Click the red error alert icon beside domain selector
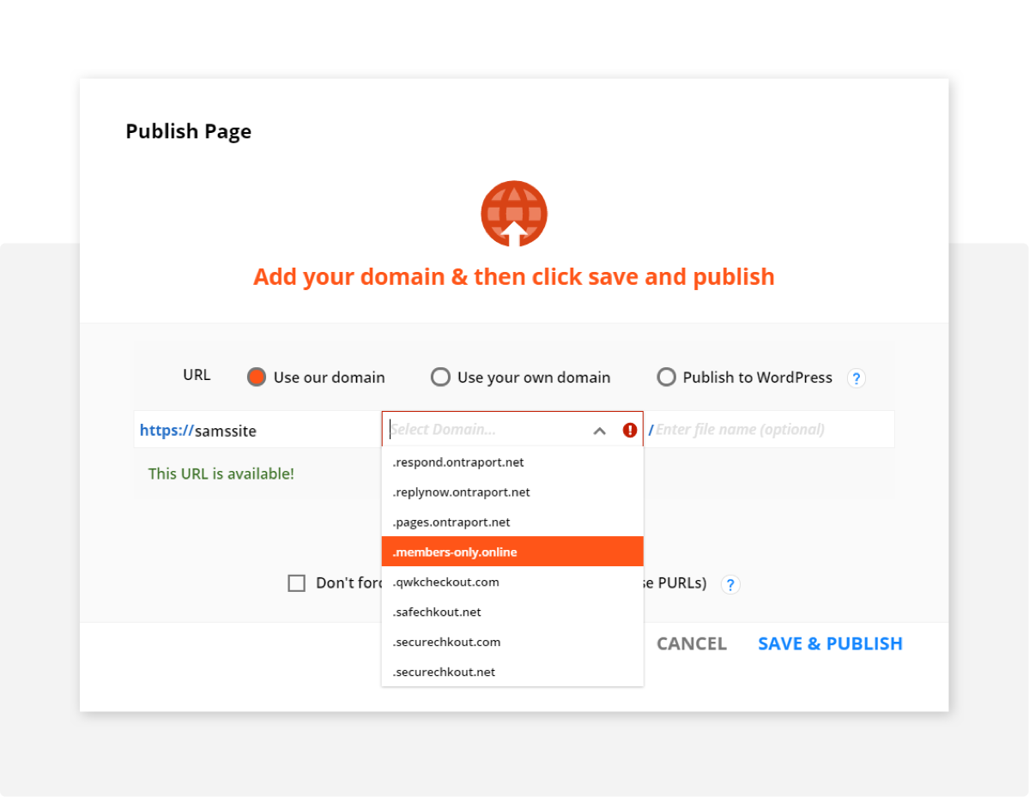The image size is (1029, 797). coord(629,430)
